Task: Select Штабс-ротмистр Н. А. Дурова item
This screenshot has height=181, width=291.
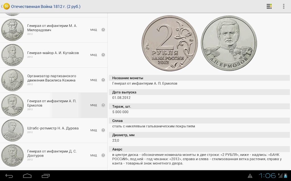Action: pyautogui.click(x=54, y=130)
